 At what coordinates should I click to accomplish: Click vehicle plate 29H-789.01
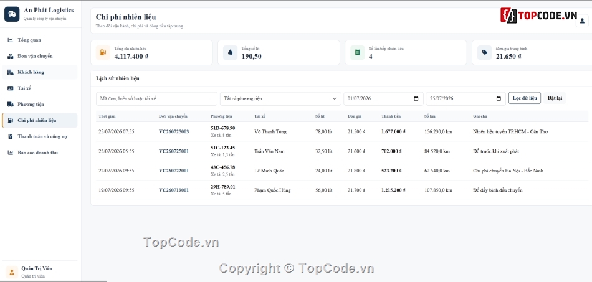[x=222, y=187]
